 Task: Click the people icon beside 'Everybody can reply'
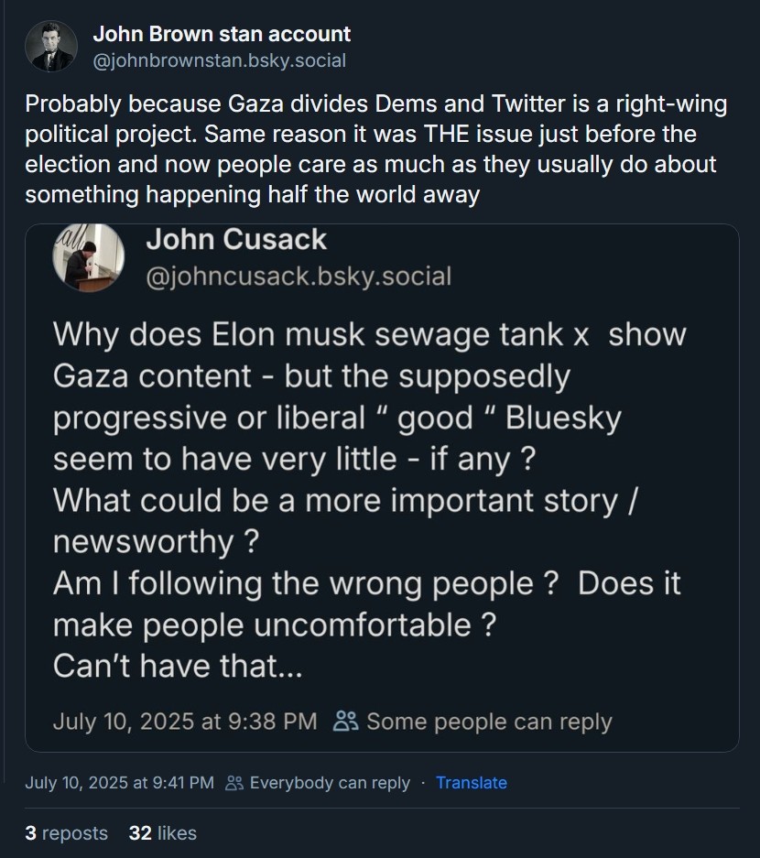(x=234, y=783)
